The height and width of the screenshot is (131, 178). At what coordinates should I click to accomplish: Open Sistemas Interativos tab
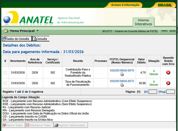(143, 22)
